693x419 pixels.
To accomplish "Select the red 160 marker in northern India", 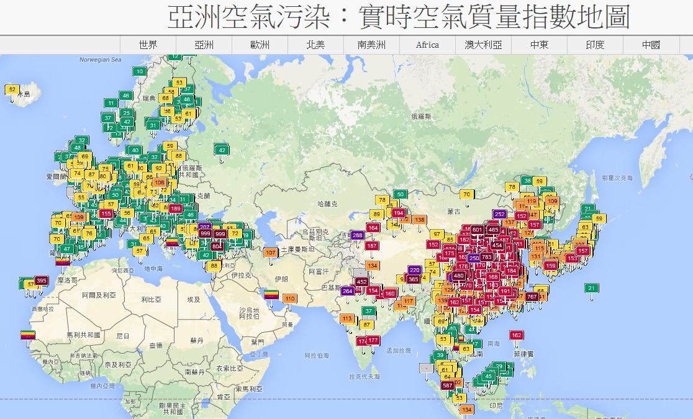I will click(x=389, y=294).
